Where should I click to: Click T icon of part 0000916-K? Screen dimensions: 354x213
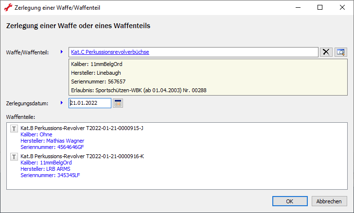(x=14, y=157)
